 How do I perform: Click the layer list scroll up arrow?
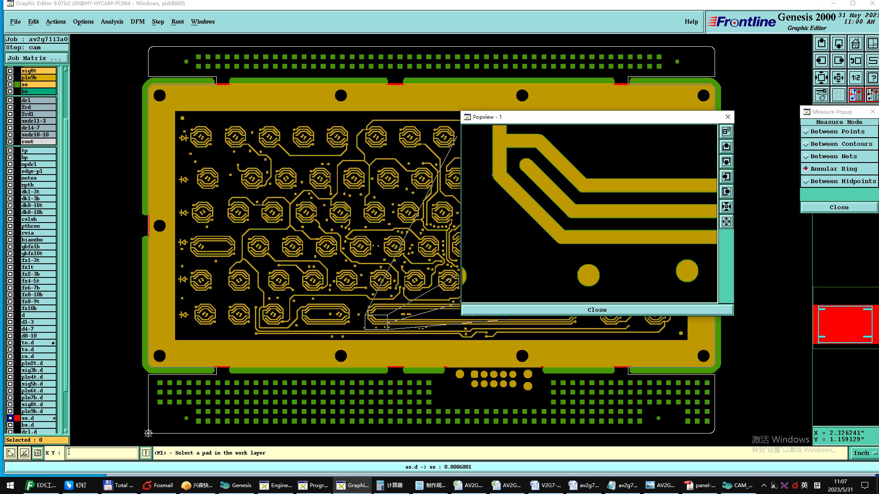pos(66,69)
